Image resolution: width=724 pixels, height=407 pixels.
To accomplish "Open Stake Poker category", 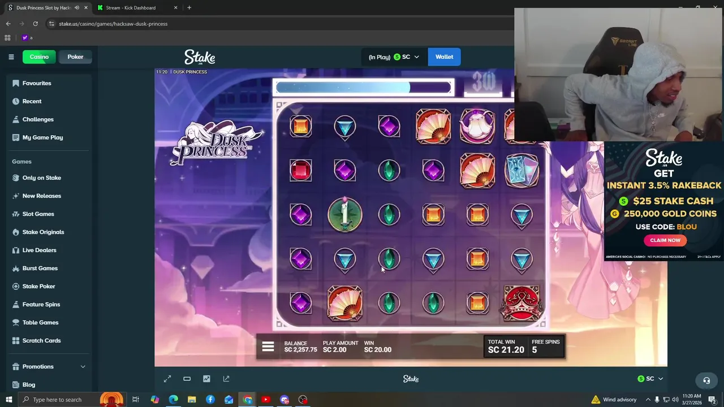I will 38,286.
